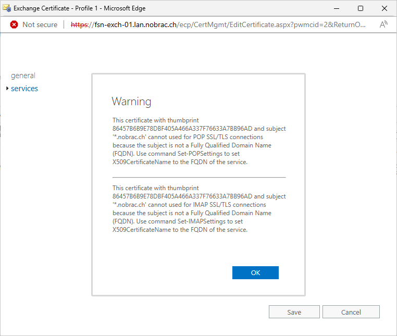Minimize the Exchange Certificate window
Viewport: 397px width, 336px height.
click(337, 8)
